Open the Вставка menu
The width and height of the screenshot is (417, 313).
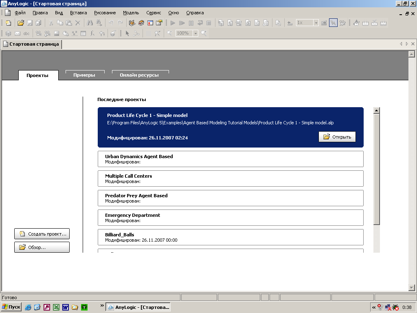click(79, 13)
